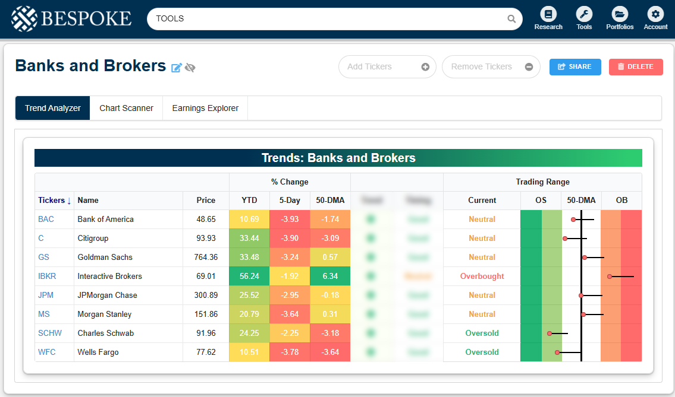Click the plus icon in Add Tickers
This screenshot has height=397, width=675.
tap(425, 67)
